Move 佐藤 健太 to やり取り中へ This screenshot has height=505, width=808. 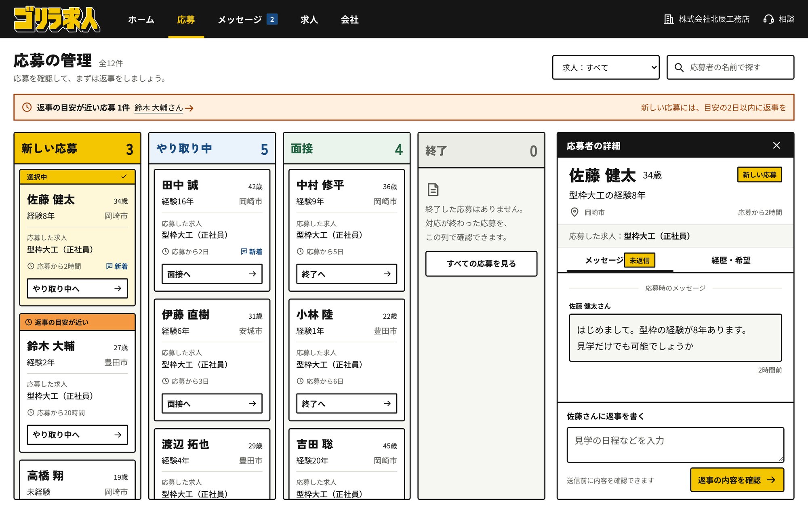pos(77,288)
